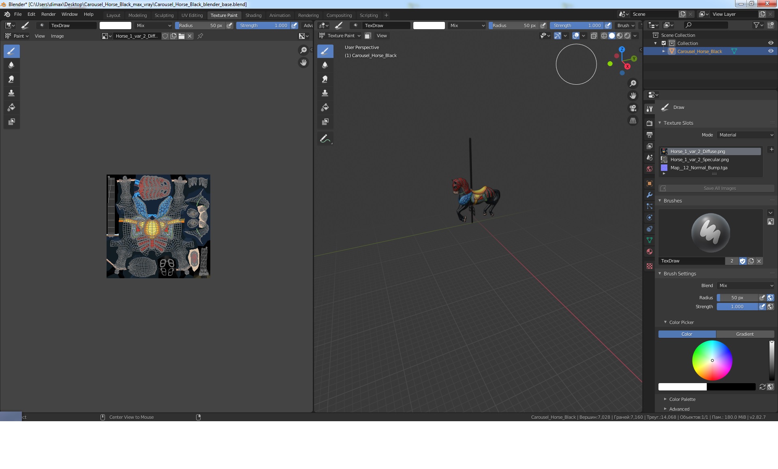
Task: Click the pan hand icon in 3D viewport
Action: coord(633,96)
